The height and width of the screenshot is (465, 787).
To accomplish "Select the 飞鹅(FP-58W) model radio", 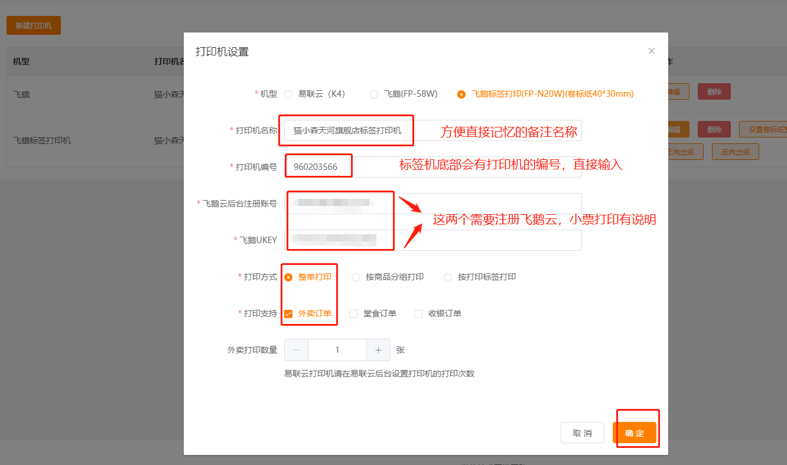I will tap(373, 94).
